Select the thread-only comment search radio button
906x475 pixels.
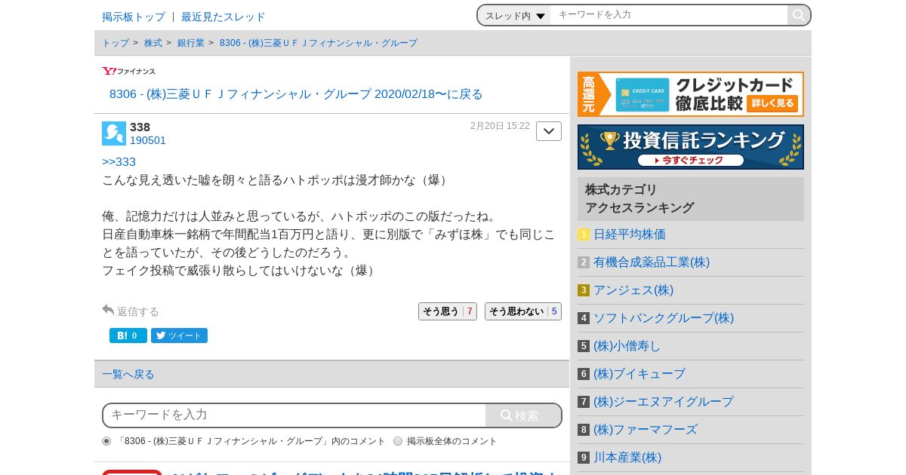click(x=106, y=441)
